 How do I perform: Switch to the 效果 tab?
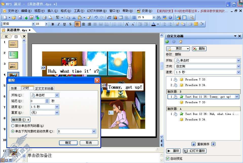click(14, 88)
